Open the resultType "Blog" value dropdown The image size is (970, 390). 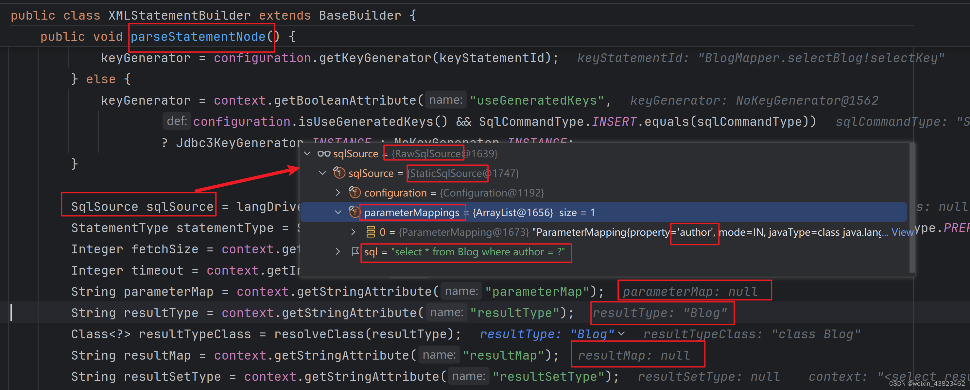[621, 333]
